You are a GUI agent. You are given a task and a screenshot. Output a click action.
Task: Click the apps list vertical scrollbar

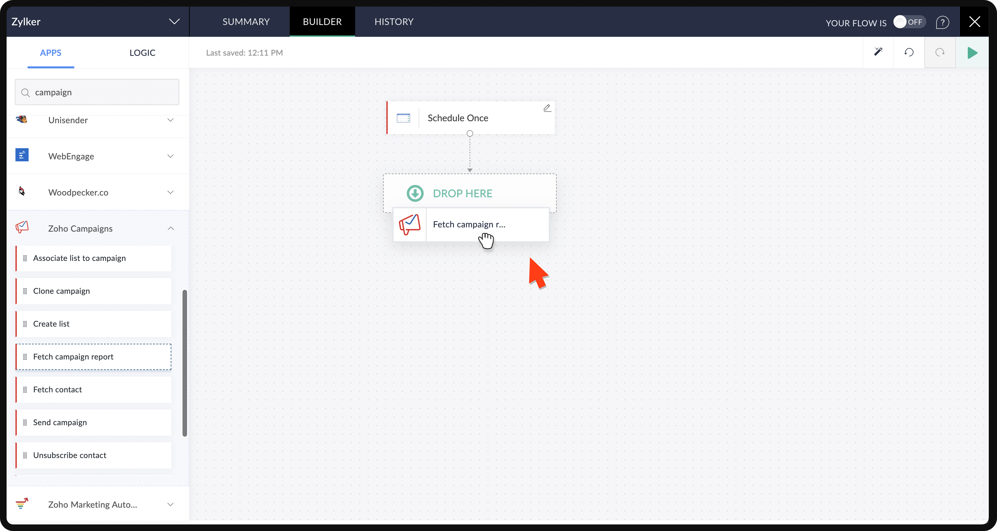[184, 363]
